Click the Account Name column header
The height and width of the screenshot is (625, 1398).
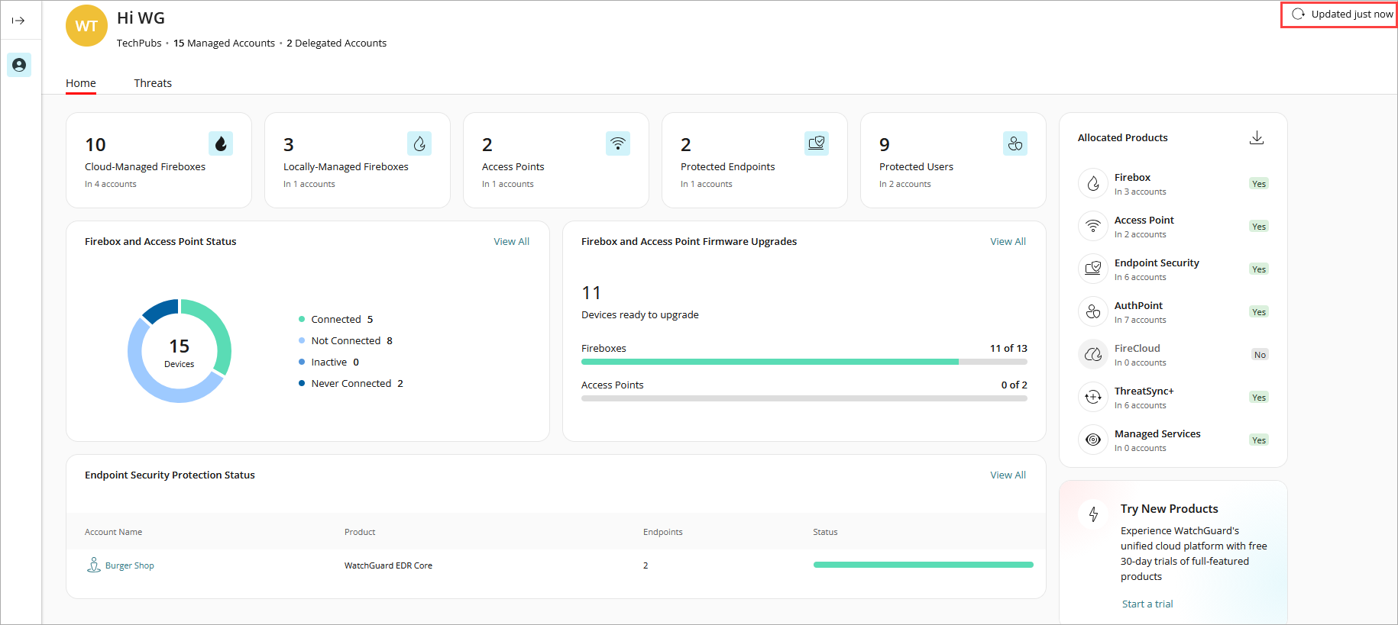tap(113, 532)
